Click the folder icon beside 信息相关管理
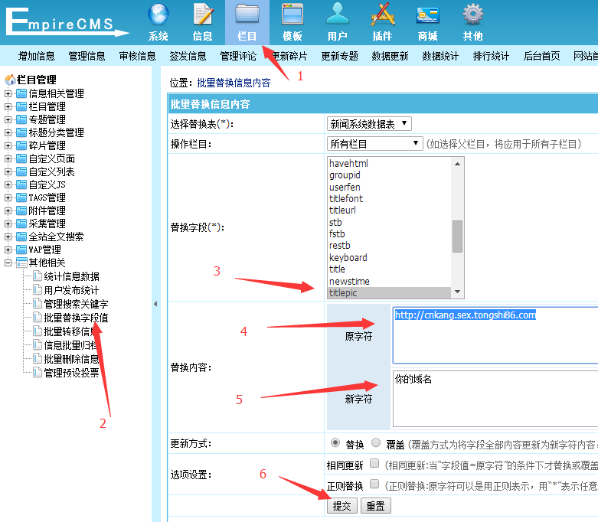The height and width of the screenshot is (522, 598). pyautogui.click(x=21, y=93)
